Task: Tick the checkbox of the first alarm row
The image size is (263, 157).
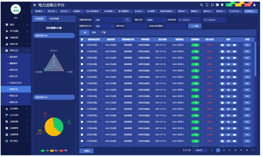Action: (x=82, y=45)
